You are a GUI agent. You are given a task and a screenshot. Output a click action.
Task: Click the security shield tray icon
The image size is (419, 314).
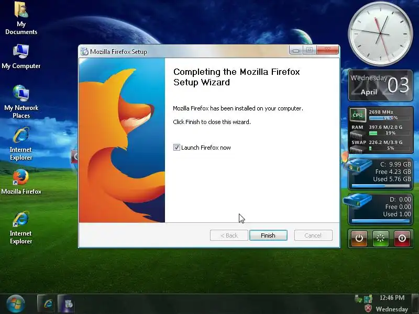pyautogui.click(x=368, y=309)
